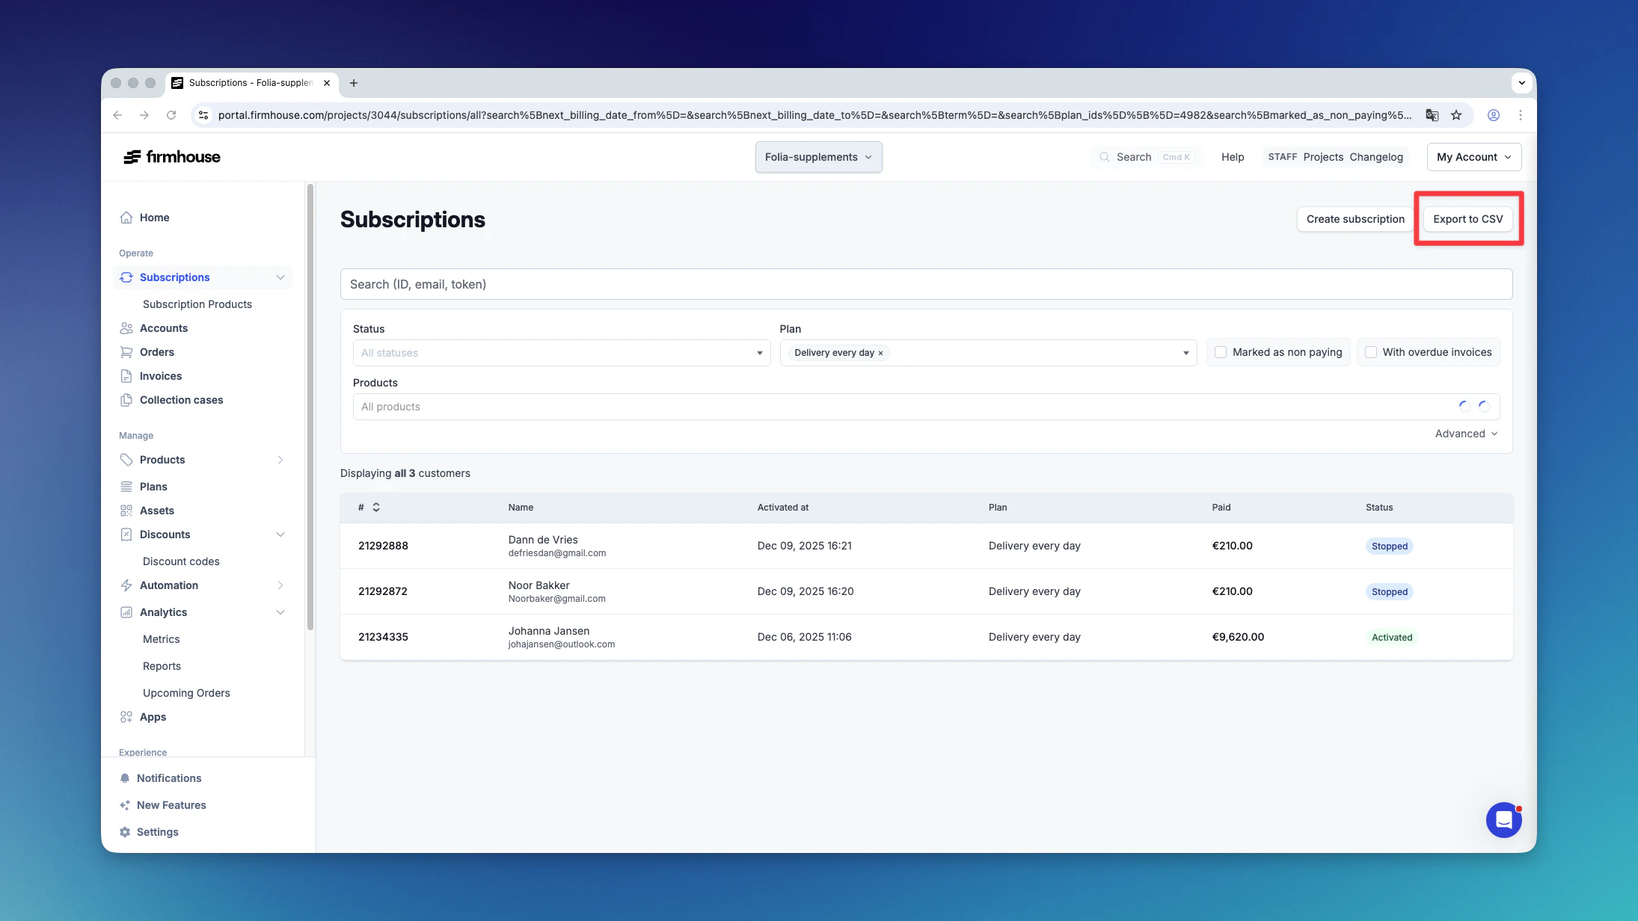Open Upcoming Orders in sidebar
Viewport: 1638px width, 921px height.
point(186,693)
